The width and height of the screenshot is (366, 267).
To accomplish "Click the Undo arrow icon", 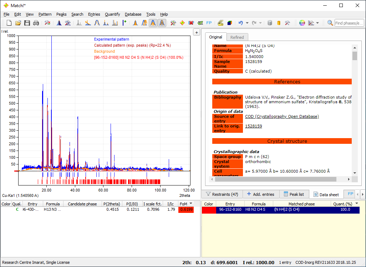I will (x=240, y=23).
